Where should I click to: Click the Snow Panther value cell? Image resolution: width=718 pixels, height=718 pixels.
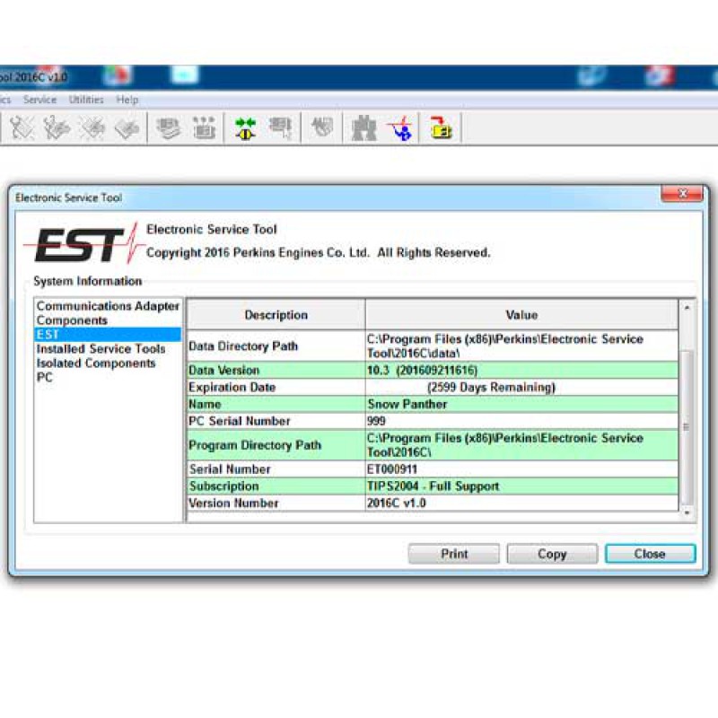pyautogui.click(x=521, y=404)
